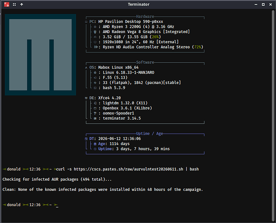Screen dimensions: 276x223
Task: Click the login icon beside lightdm 1.32.0
Action: pos(95,103)
